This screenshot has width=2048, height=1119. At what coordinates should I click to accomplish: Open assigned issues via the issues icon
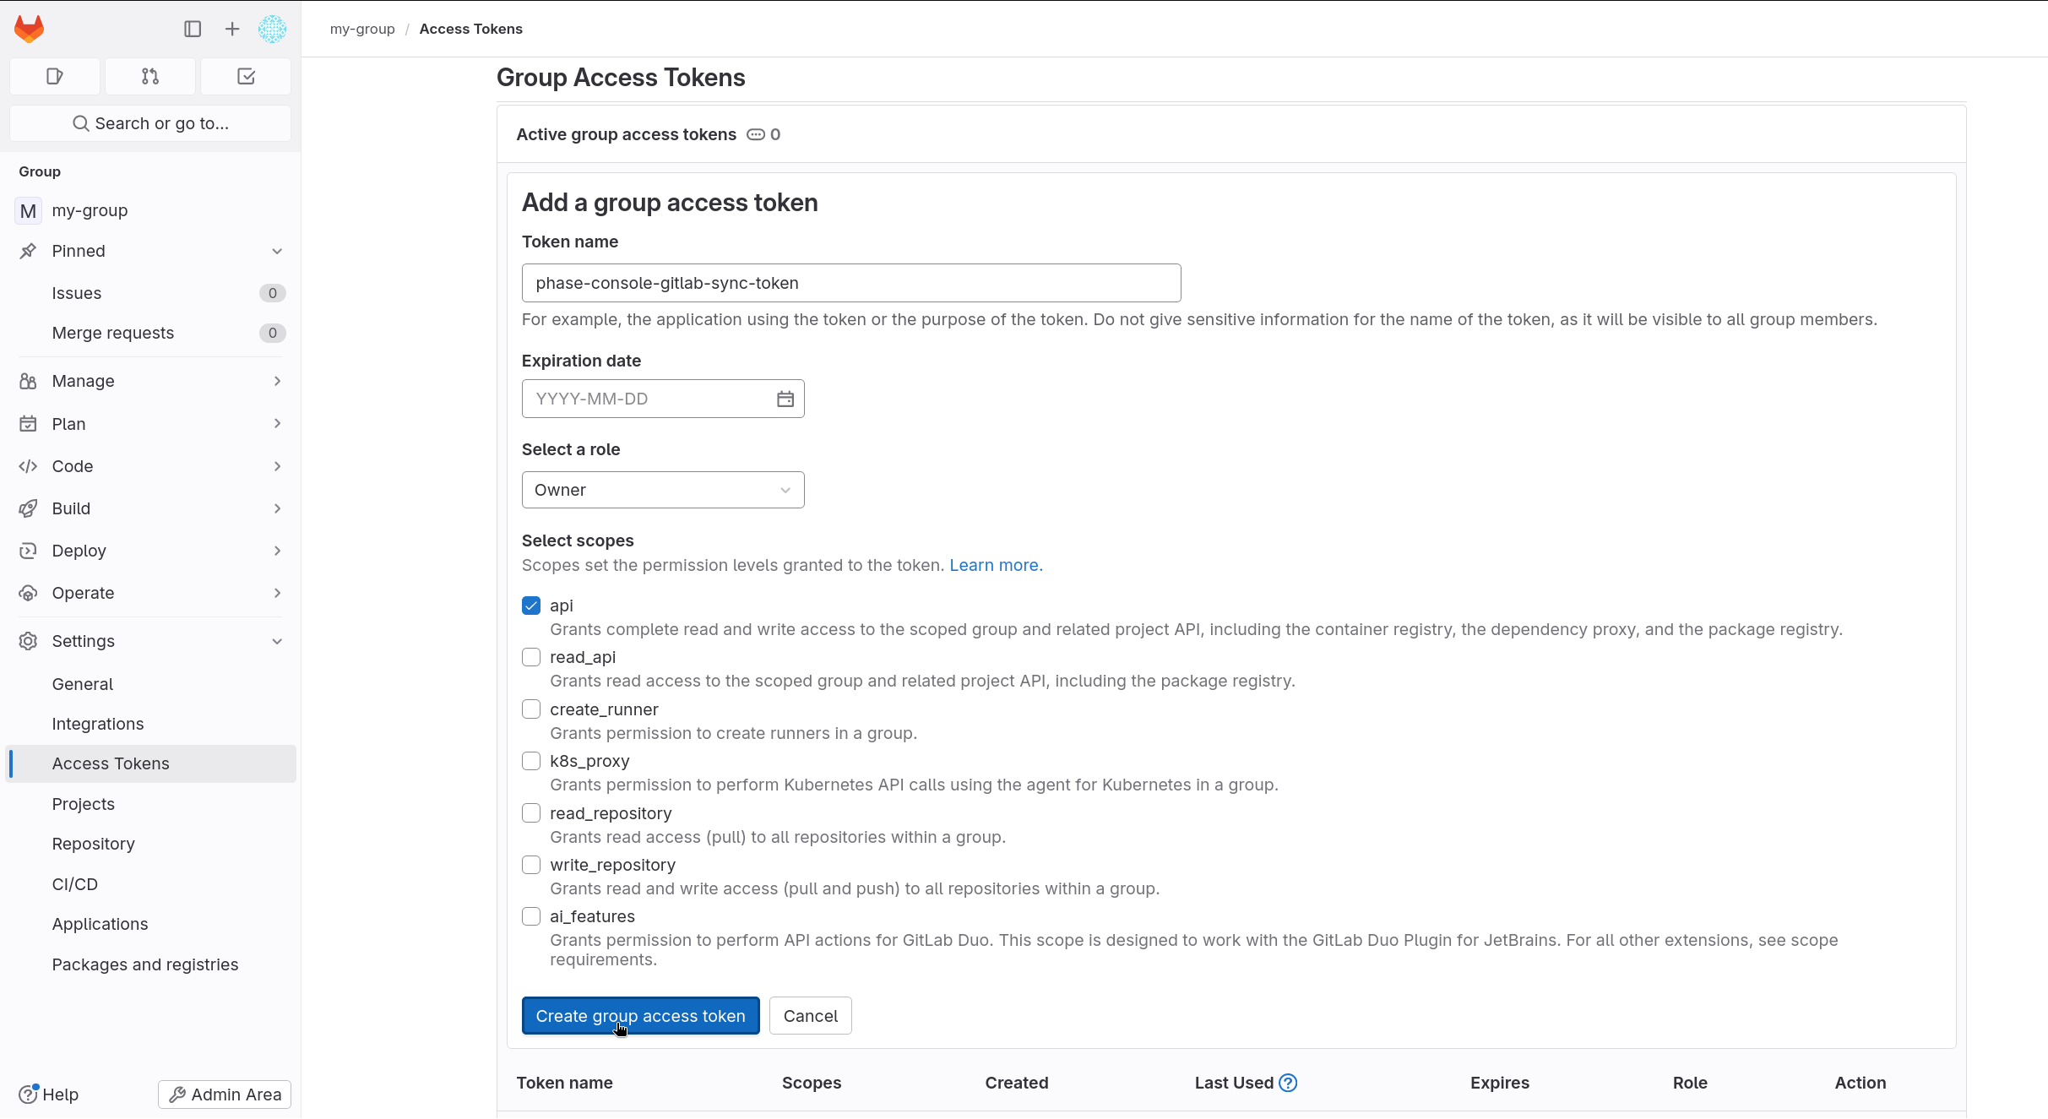tap(54, 76)
